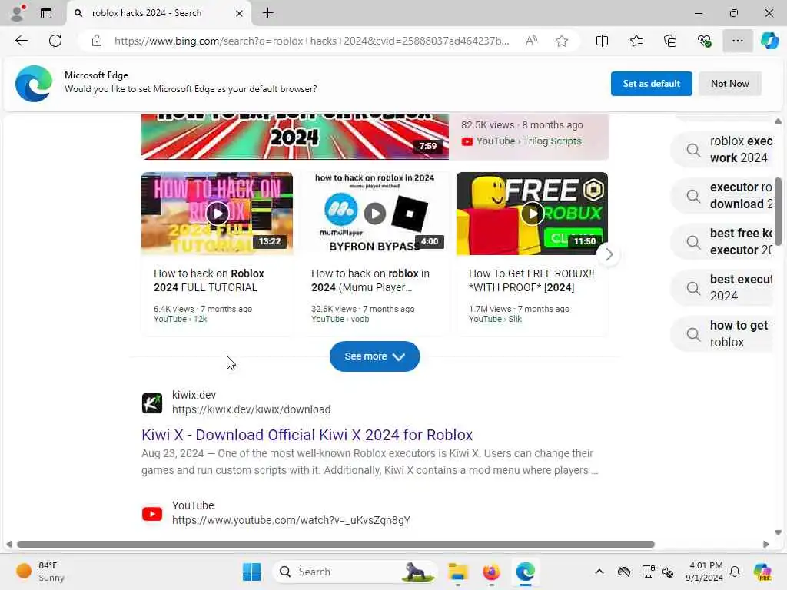
Task: Click the address bar URL
Action: tap(311, 41)
